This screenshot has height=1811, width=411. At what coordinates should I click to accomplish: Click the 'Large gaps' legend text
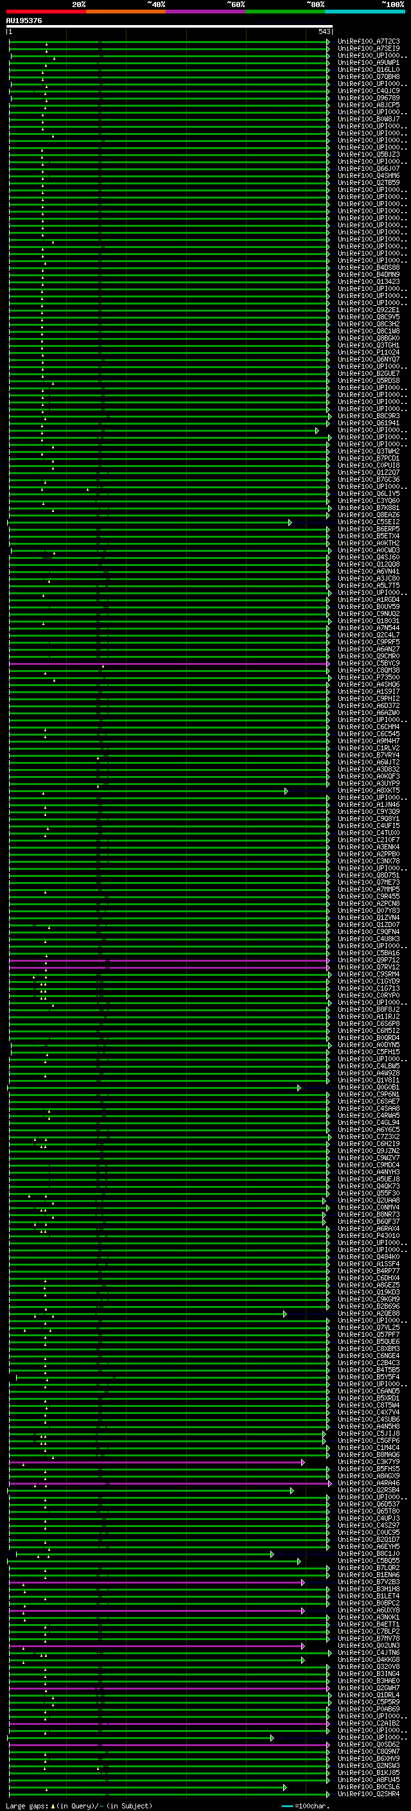point(27,1806)
